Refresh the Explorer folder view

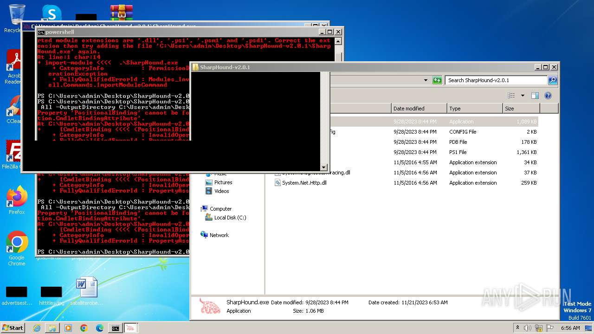coord(437,80)
